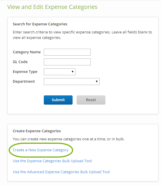The image size is (161, 185).
Task: Submit the expense category search
Action: 58,100
